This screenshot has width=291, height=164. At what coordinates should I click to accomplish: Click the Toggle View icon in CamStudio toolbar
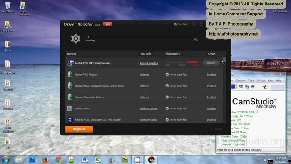point(241,87)
